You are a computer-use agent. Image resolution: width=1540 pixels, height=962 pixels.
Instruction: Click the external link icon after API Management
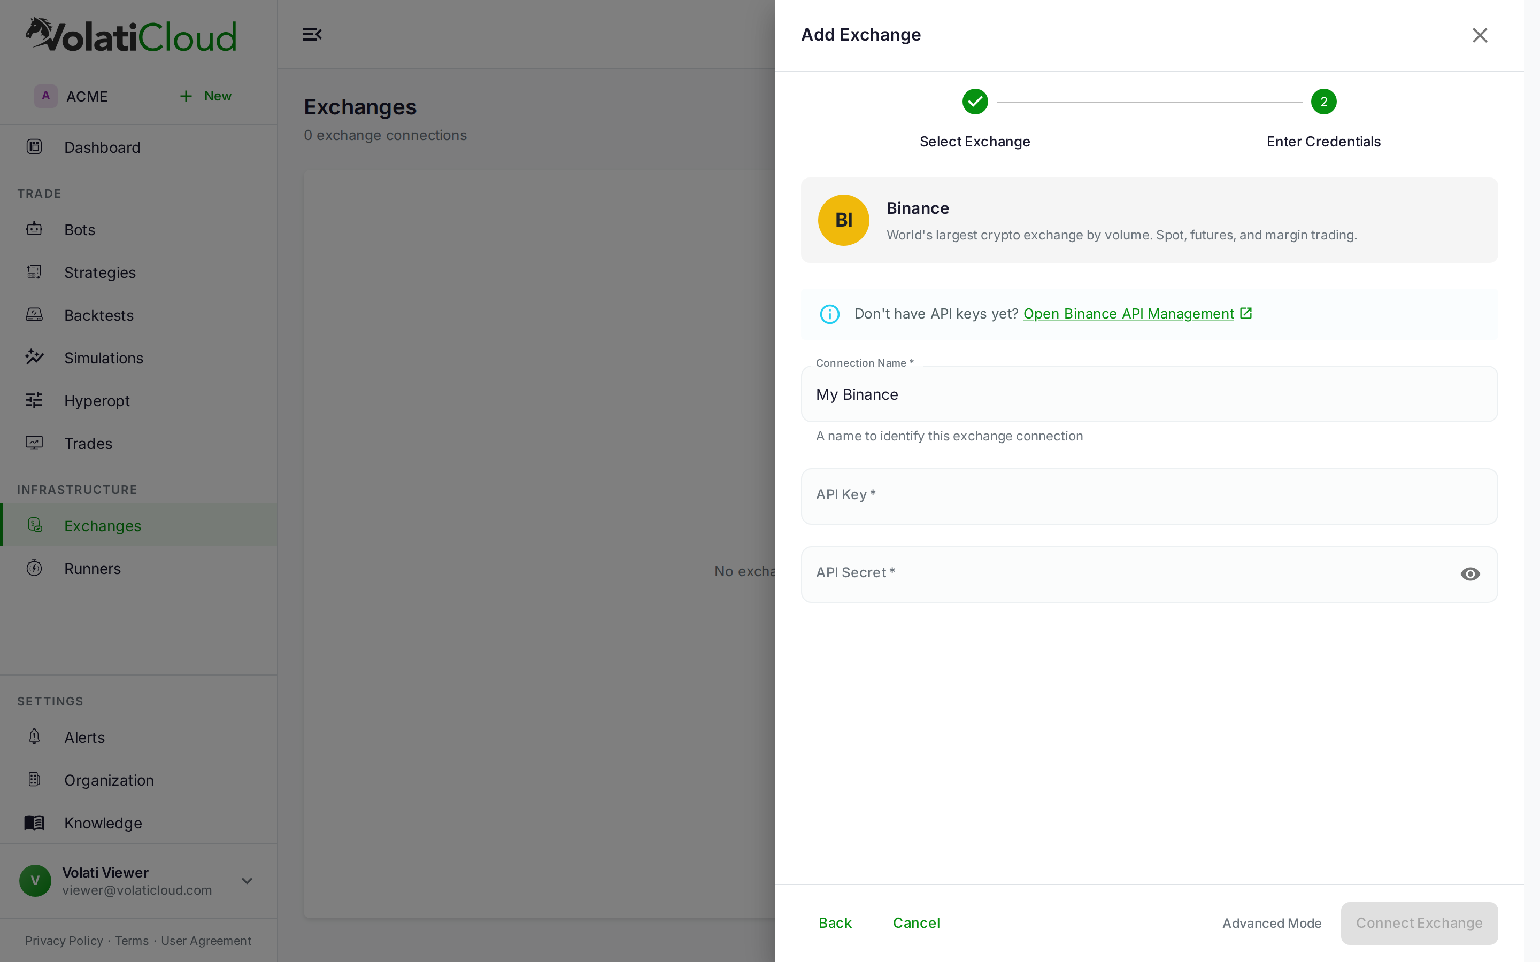(x=1246, y=314)
